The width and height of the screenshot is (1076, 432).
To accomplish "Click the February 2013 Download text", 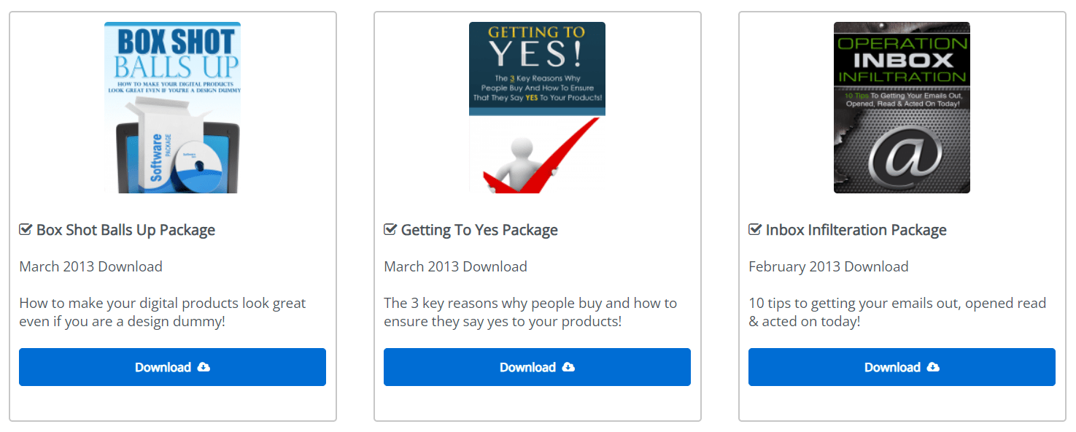I will (x=828, y=266).
